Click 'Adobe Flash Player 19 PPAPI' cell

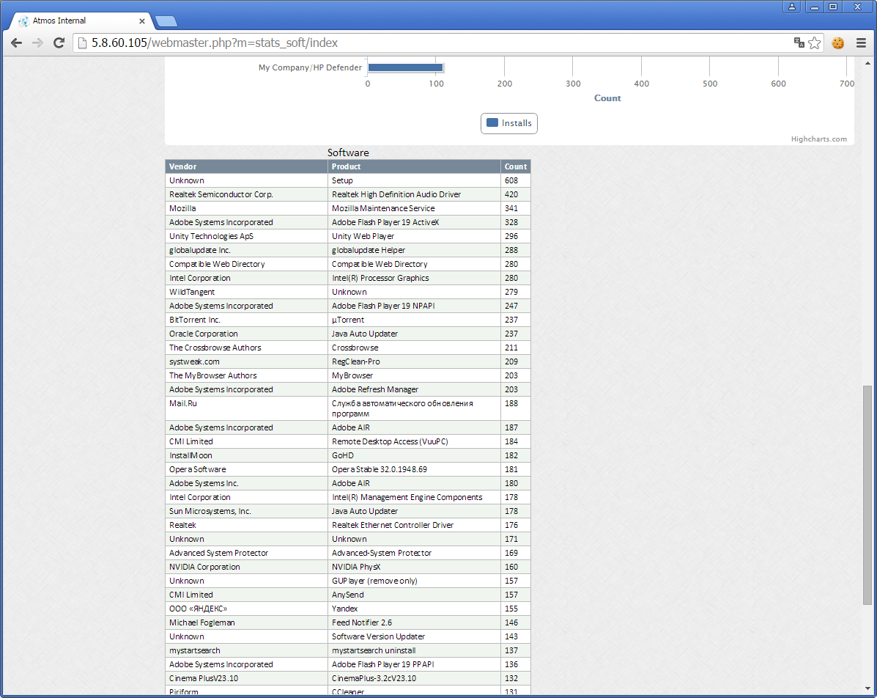pyautogui.click(x=414, y=664)
